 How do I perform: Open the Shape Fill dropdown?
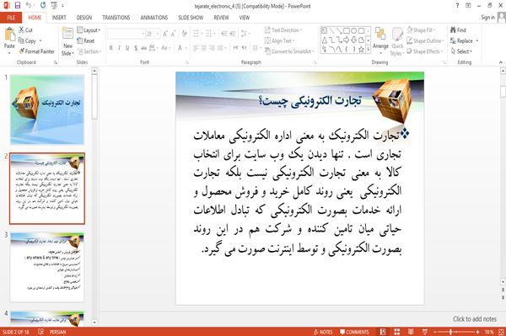tap(421, 30)
